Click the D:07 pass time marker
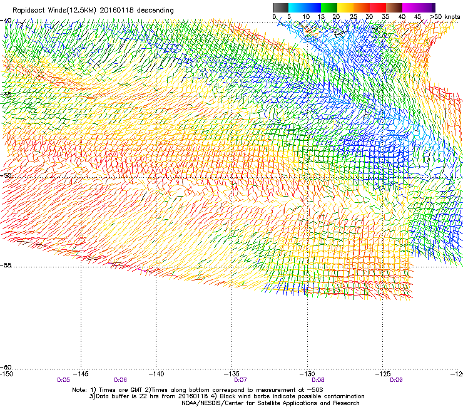463x407 pixels. [x=240, y=380]
